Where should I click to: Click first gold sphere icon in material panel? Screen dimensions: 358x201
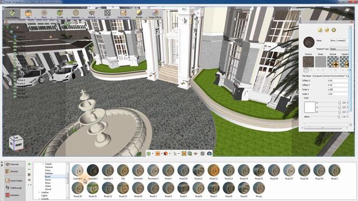tap(320, 30)
